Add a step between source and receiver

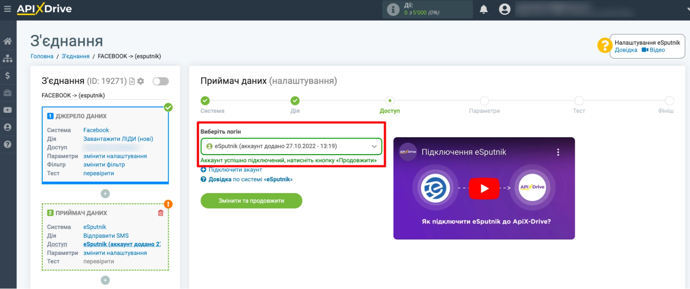pos(105,194)
